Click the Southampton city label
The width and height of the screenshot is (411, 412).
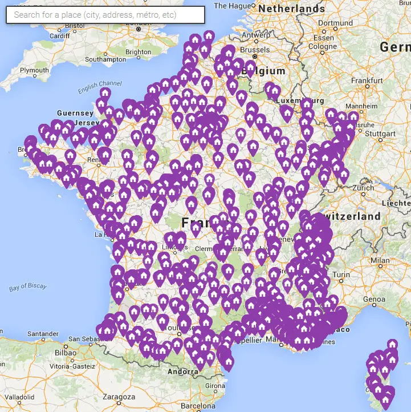pyautogui.click(x=105, y=59)
